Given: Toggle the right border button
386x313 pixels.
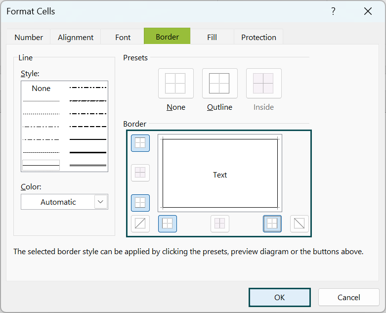Looking at the screenshot, I should click(x=272, y=224).
